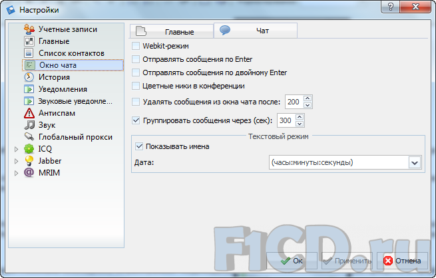Select Звук settings row
Viewport: 436px width, 278px height.
tap(47, 125)
